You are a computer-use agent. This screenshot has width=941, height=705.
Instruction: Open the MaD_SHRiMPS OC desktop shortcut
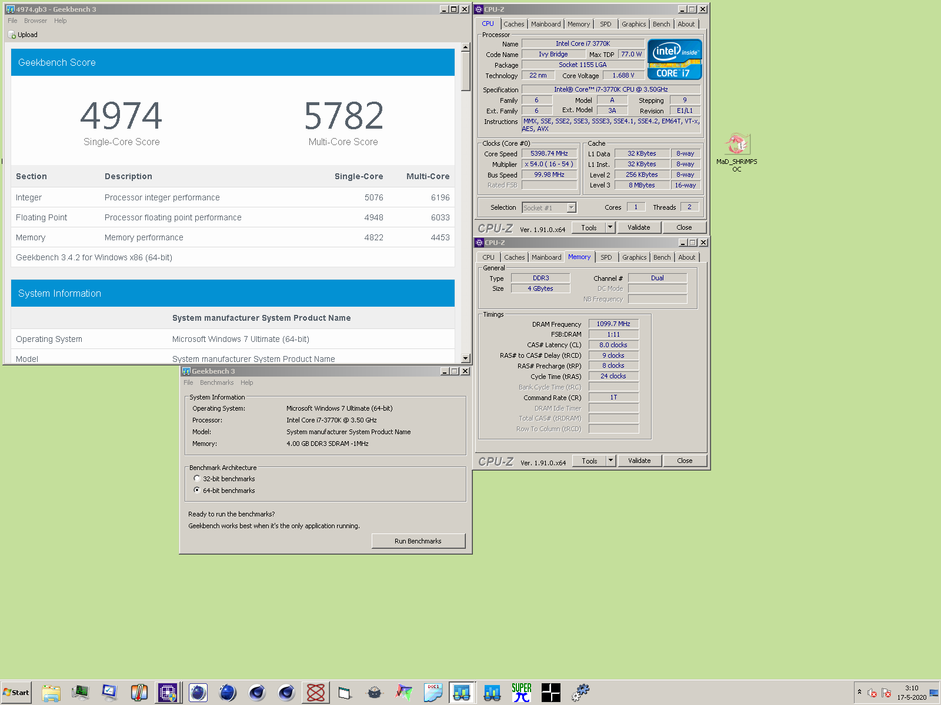pyautogui.click(x=737, y=152)
